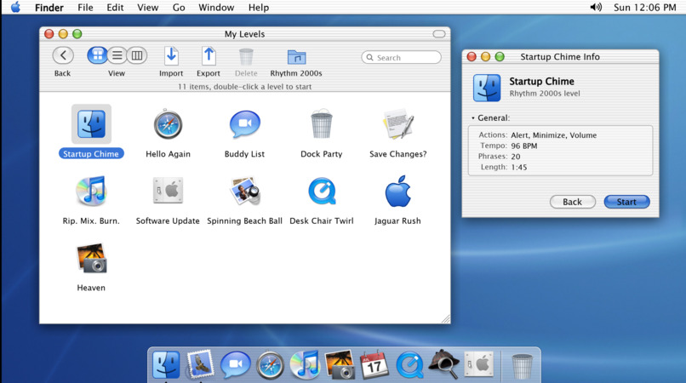Open the Edit menu
This screenshot has width=686, height=383.
115,8
